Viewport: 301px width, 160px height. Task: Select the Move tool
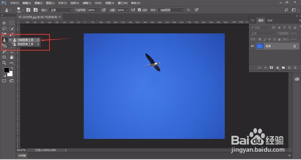4,23
